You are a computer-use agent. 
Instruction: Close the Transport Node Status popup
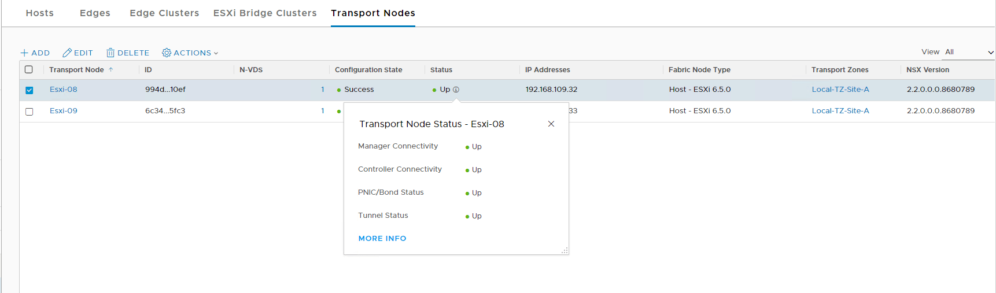pyautogui.click(x=551, y=124)
